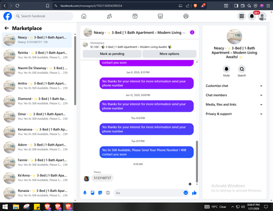Click the Search Facebook field
This screenshot has height=211, width=273.
click(x=44, y=16)
